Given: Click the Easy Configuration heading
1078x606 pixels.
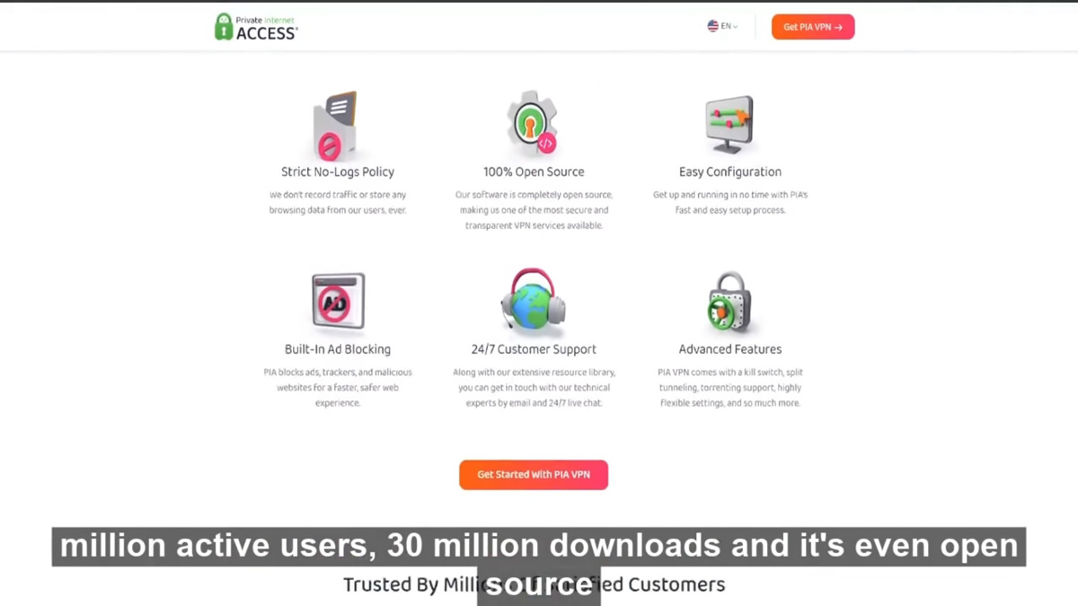Looking at the screenshot, I should [730, 171].
